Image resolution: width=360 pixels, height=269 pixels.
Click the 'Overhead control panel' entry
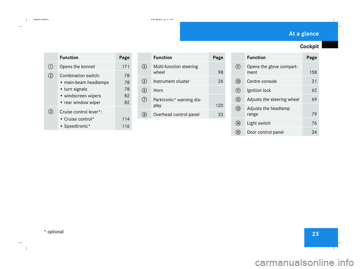coord(176,115)
